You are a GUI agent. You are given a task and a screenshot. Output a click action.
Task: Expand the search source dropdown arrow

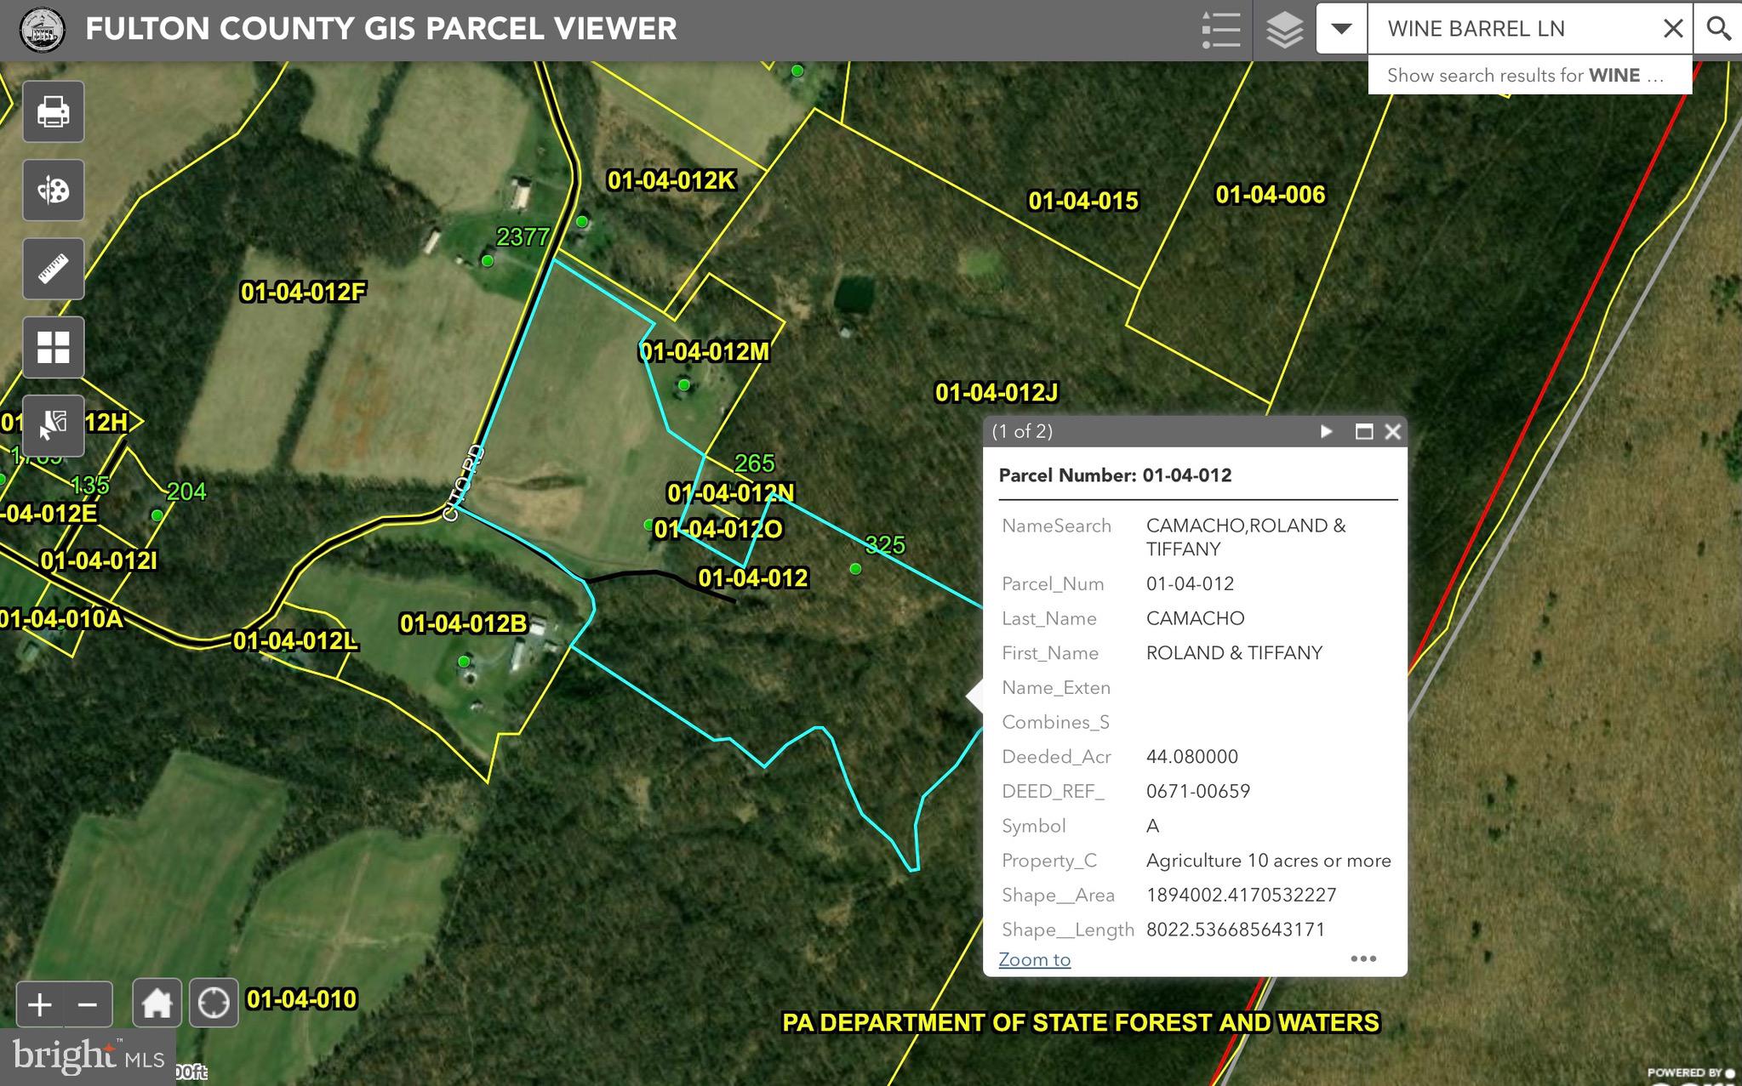click(1341, 29)
